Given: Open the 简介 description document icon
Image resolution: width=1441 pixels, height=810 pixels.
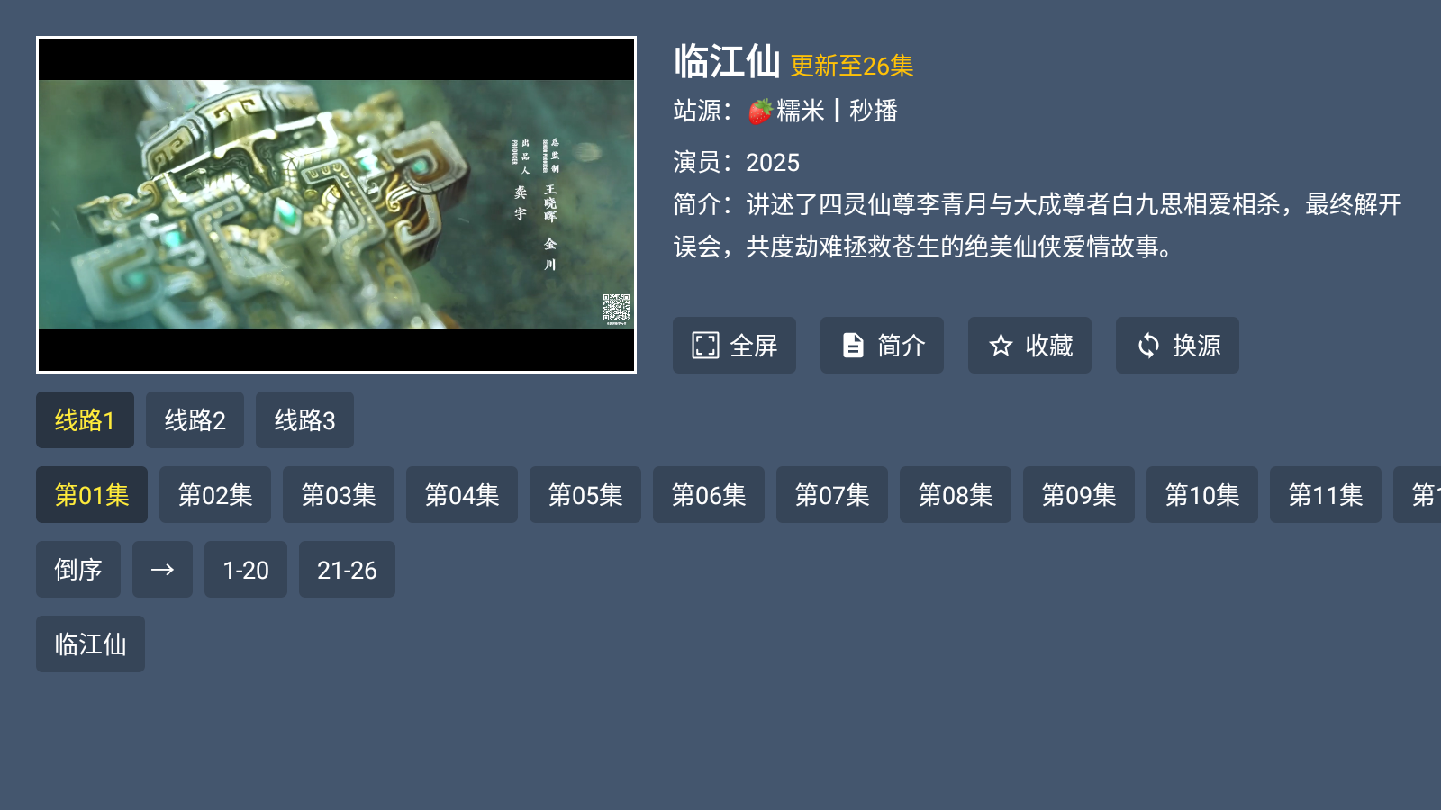Looking at the screenshot, I should point(853,346).
